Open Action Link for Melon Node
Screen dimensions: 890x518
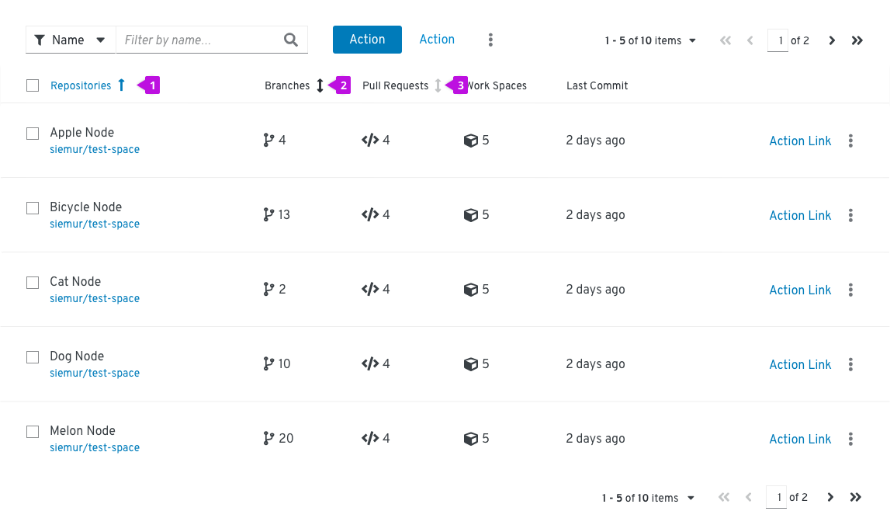[x=800, y=439]
